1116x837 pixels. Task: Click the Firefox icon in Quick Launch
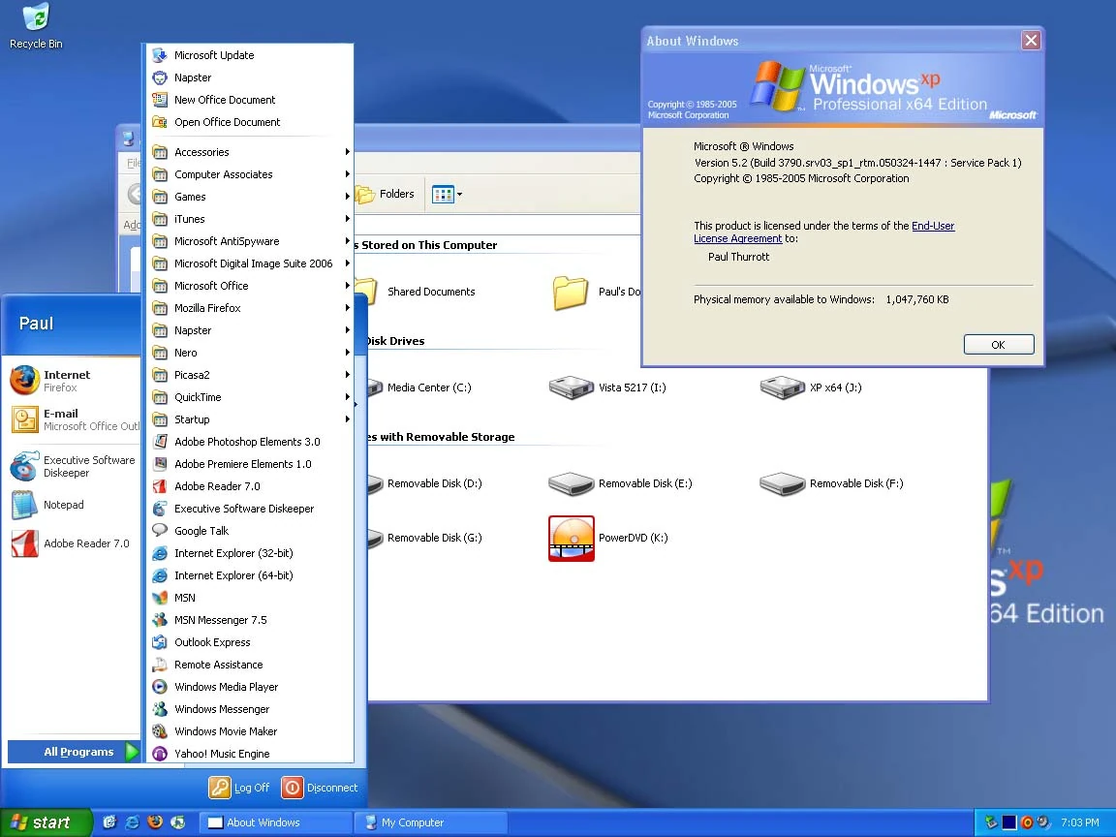[x=155, y=822]
